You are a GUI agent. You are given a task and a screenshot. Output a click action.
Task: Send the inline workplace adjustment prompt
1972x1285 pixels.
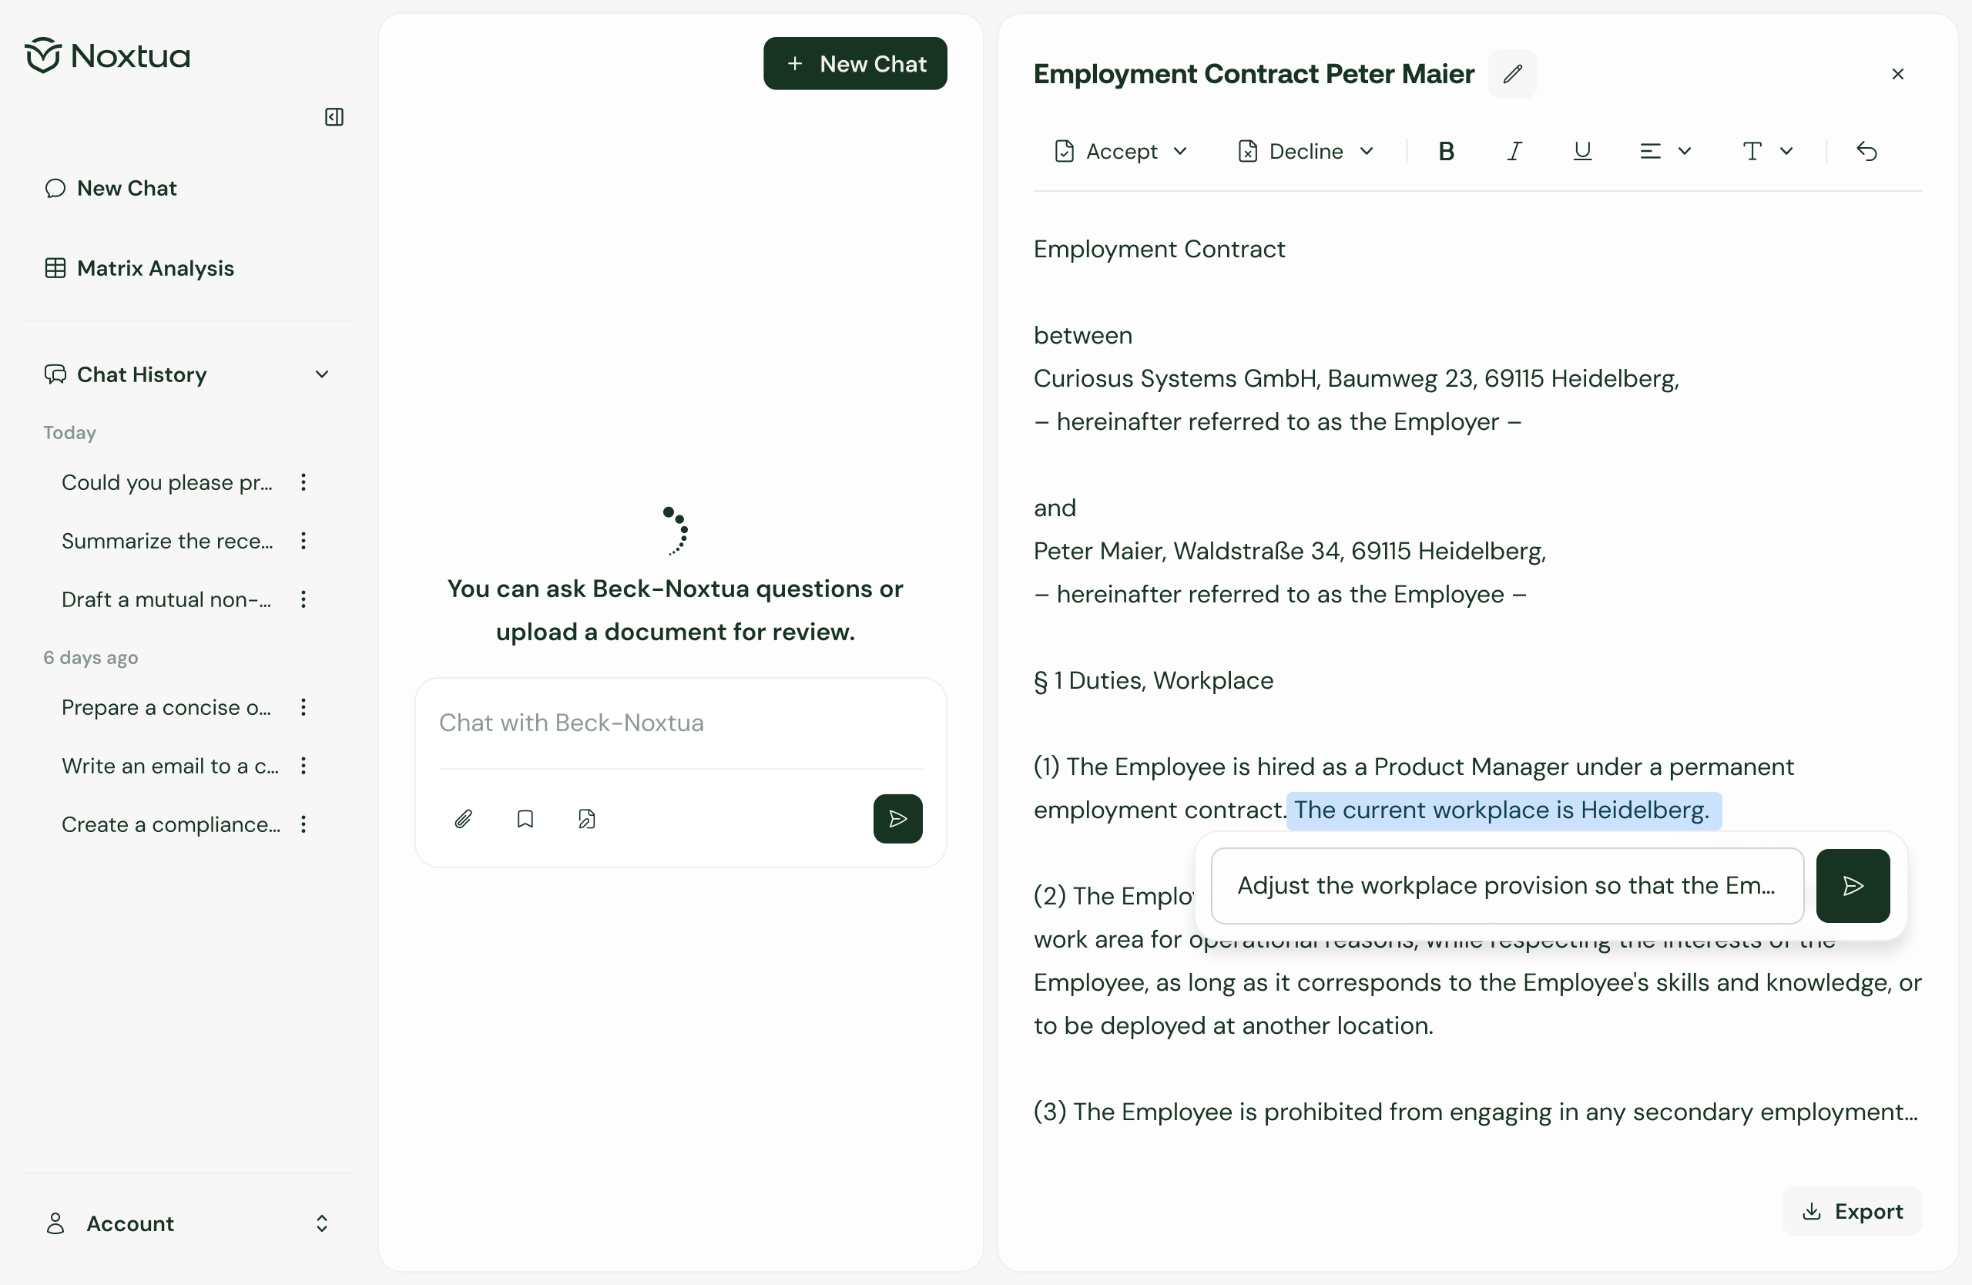point(1852,885)
